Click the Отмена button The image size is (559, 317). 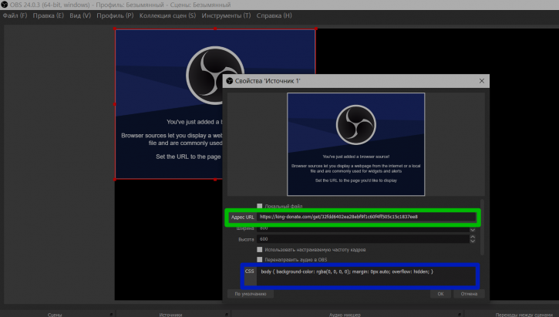pyautogui.click(x=469, y=294)
